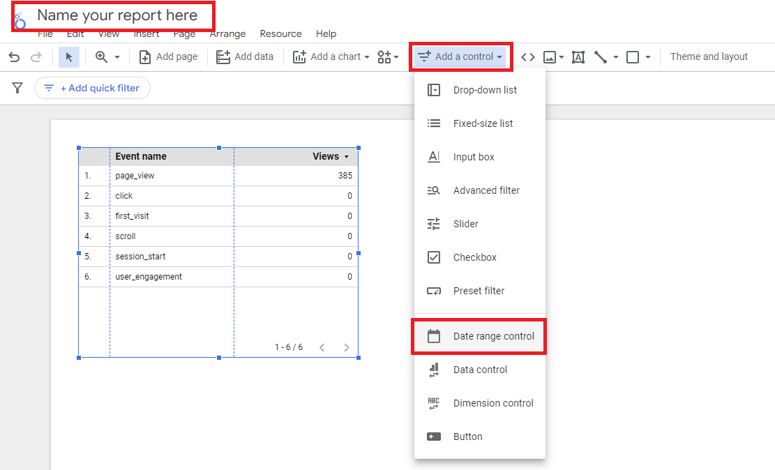Click the insert image icon
This screenshot has height=470, width=775.
[x=550, y=57]
